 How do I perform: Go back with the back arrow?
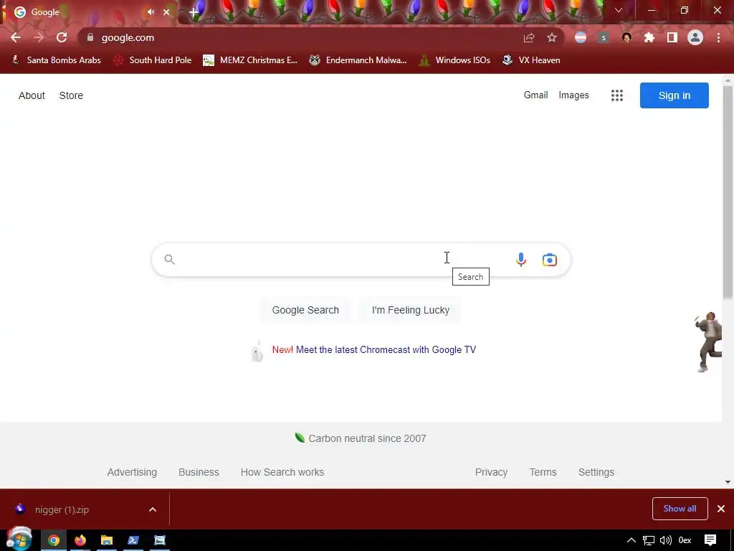16,37
